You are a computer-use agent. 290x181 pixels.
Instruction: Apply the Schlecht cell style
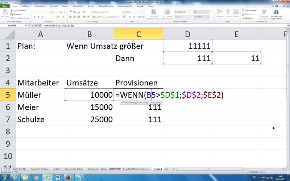[x=201, y=17]
